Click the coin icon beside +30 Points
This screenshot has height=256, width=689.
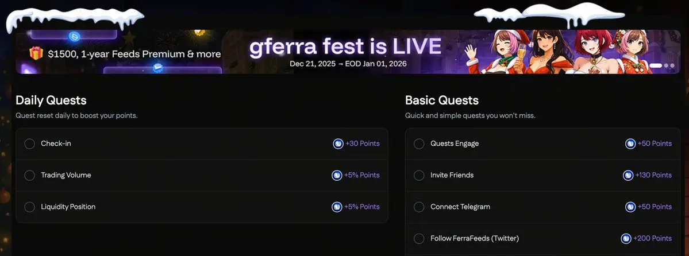coord(338,143)
